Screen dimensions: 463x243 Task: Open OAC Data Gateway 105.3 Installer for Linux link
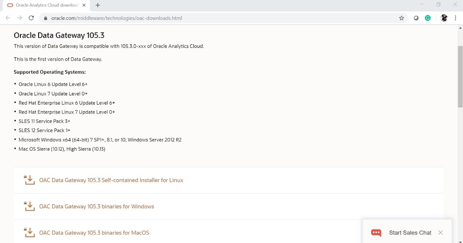111,180
